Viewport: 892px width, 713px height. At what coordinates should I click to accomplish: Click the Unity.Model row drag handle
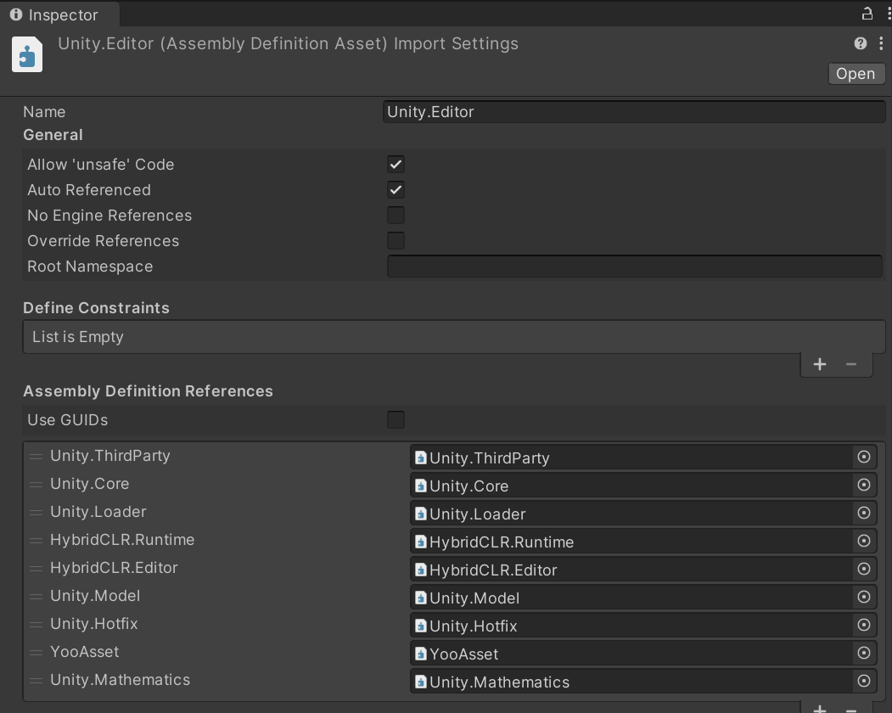point(36,597)
